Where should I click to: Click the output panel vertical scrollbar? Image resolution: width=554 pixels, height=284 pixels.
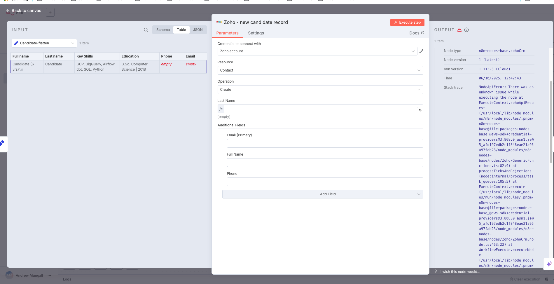coord(551,122)
